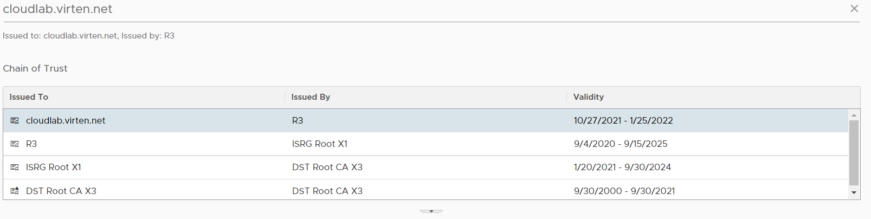Select the R3 row in Issued To
Image resolution: width=871 pixels, height=219 pixels.
coord(31,144)
